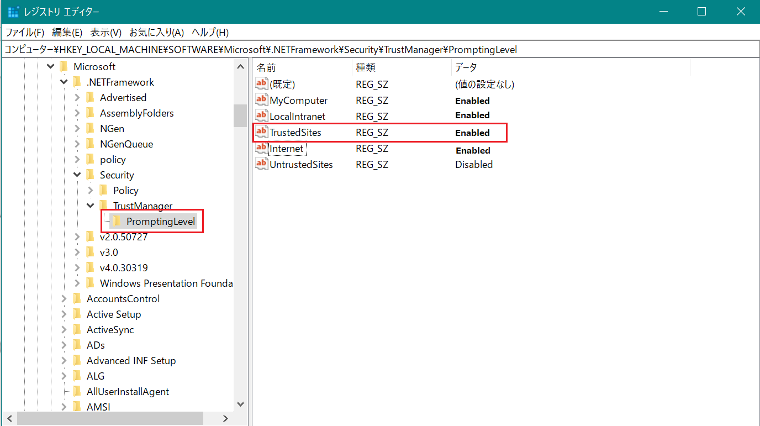Click the Internet string value icon

pos(261,148)
